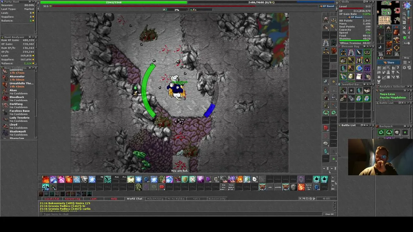Click first green ring in Backpack

[x=381, y=132]
